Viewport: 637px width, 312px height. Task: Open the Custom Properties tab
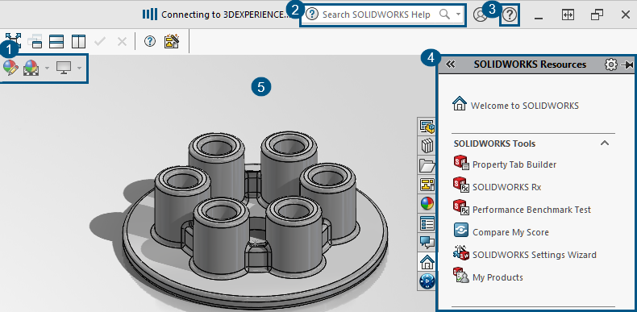click(427, 223)
